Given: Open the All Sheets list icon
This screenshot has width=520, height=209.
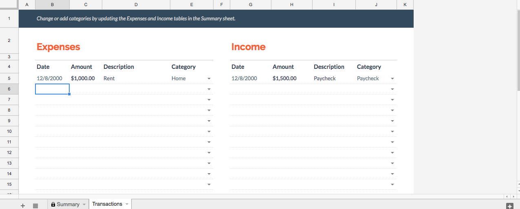Looking at the screenshot, I should pos(35,206).
